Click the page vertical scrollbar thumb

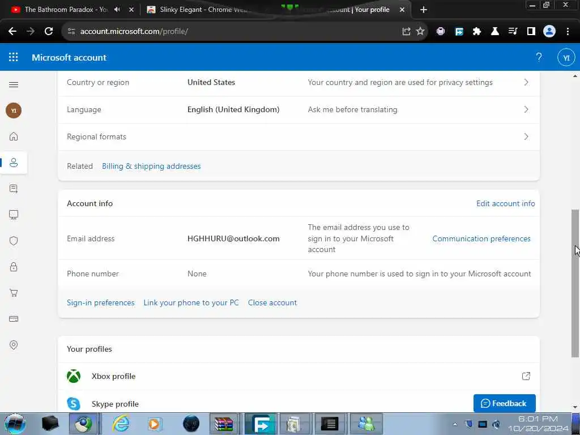coord(575,283)
